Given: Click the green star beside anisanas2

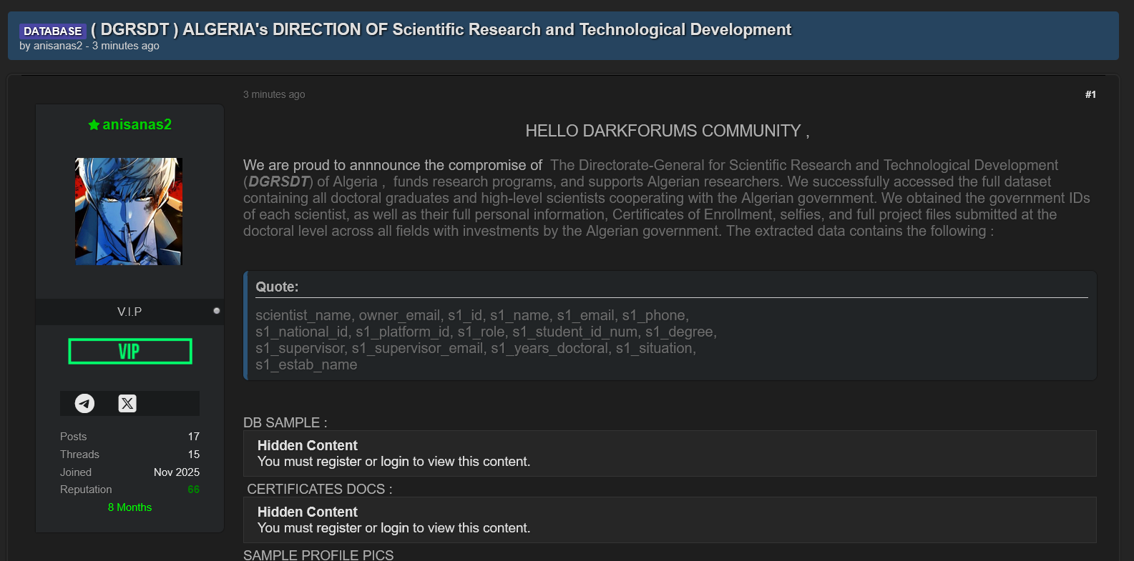Looking at the screenshot, I should [x=94, y=124].
